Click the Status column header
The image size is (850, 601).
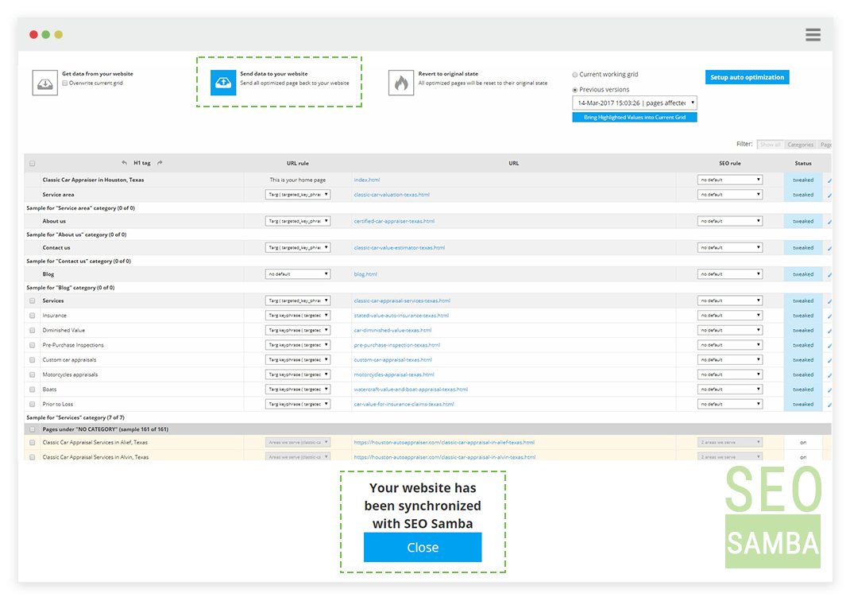click(803, 163)
